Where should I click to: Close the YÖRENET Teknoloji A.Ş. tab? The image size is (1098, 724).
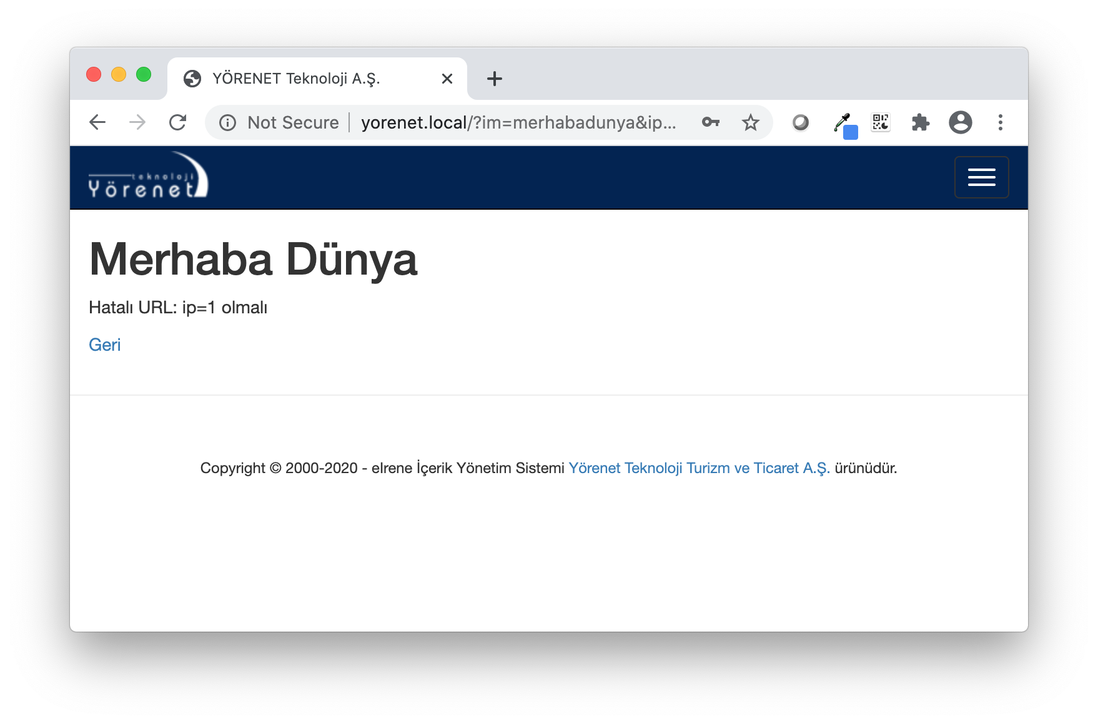[447, 79]
